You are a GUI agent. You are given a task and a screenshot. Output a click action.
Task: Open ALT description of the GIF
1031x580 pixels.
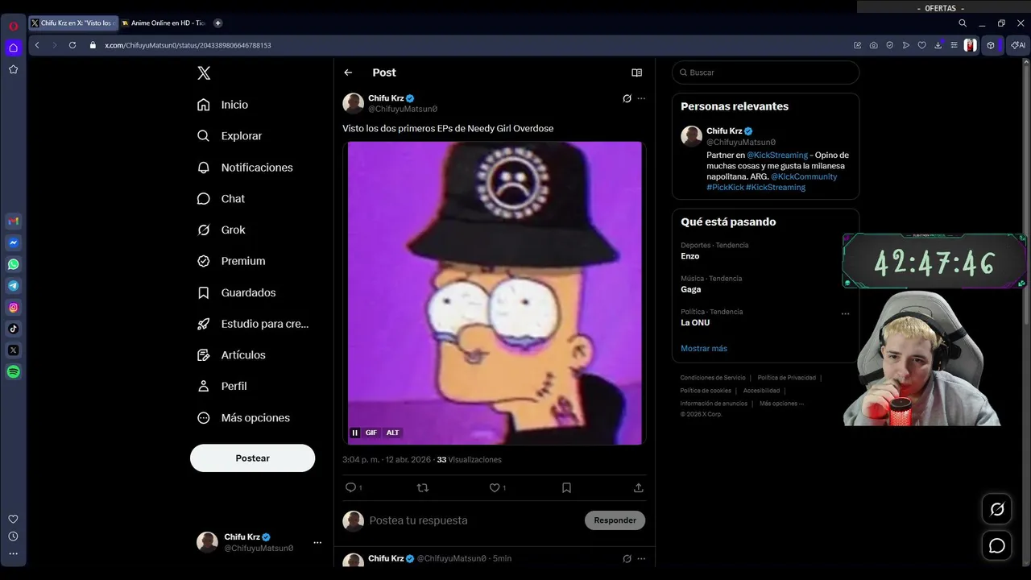[x=392, y=433]
